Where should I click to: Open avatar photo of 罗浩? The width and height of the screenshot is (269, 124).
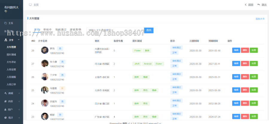[45, 50]
